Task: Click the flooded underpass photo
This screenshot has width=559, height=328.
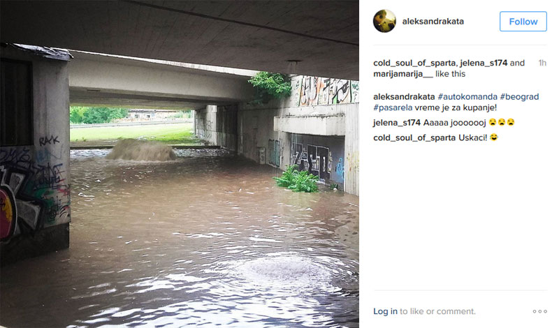Action: coord(180,164)
